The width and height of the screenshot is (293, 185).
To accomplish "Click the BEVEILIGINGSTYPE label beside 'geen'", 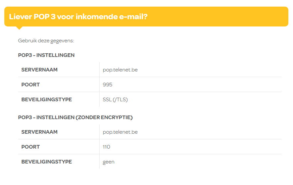I will click(47, 162).
